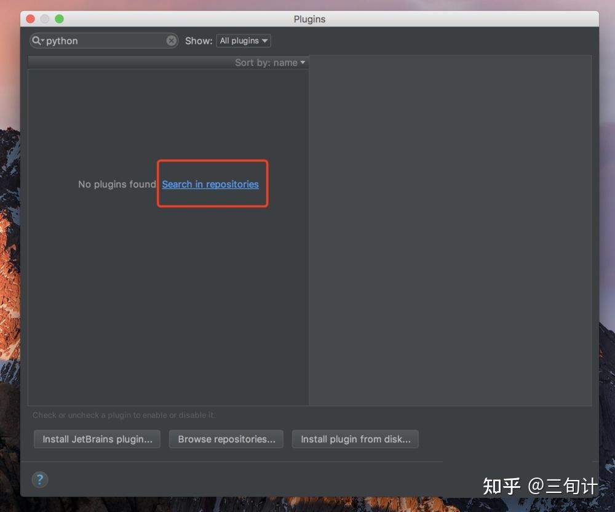This screenshot has height=512, width=615.
Task: Open the Sort by: name dropdown
Action: point(269,62)
